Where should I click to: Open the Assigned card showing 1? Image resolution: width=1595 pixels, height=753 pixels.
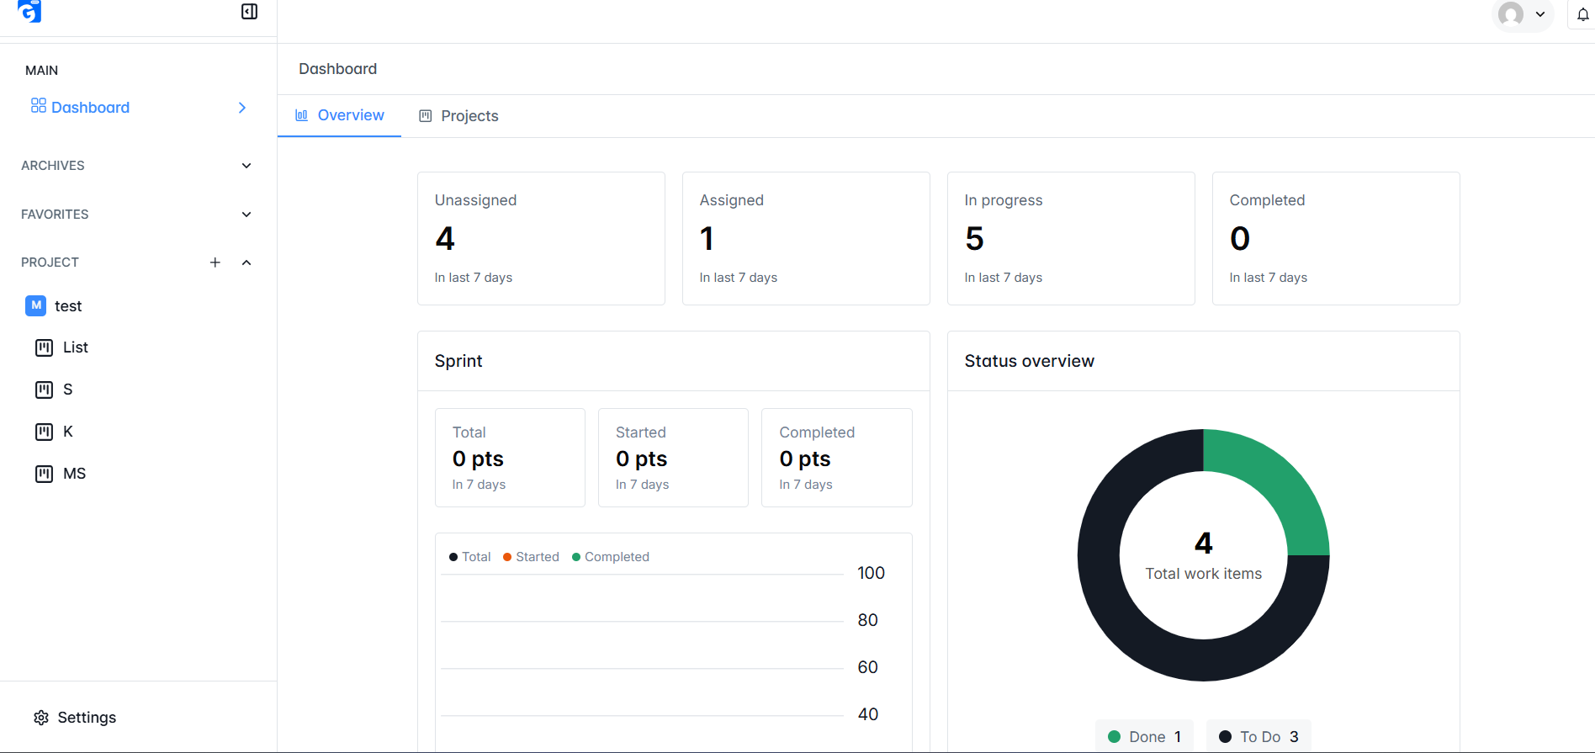tap(806, 238)
